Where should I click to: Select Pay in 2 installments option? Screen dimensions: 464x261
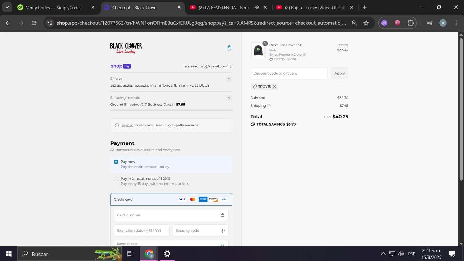pyautogui.click(x=116, y=179)
